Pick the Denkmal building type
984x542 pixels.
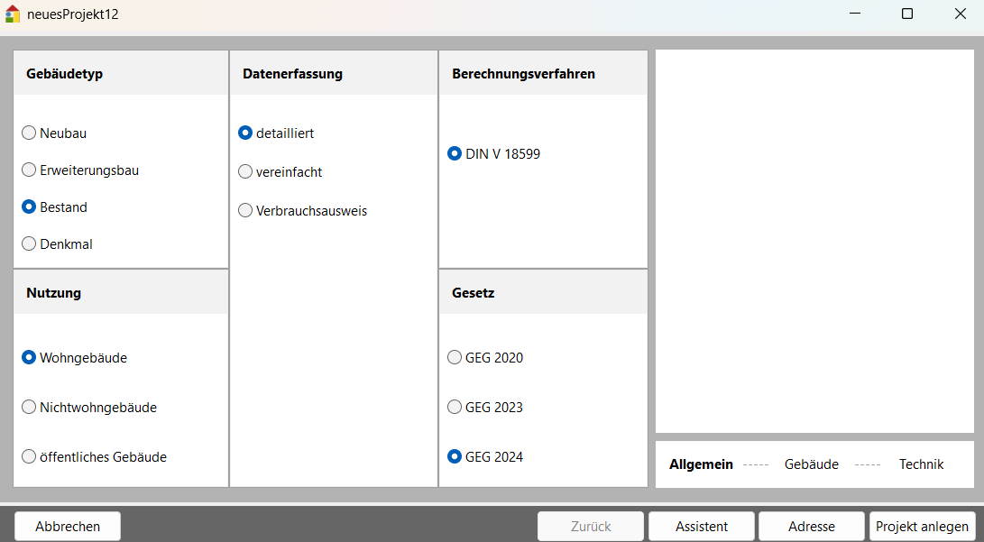pos(29,244)
